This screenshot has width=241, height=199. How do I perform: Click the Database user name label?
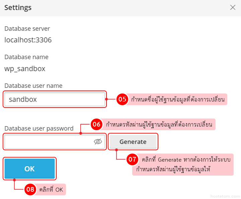point(33,86)
